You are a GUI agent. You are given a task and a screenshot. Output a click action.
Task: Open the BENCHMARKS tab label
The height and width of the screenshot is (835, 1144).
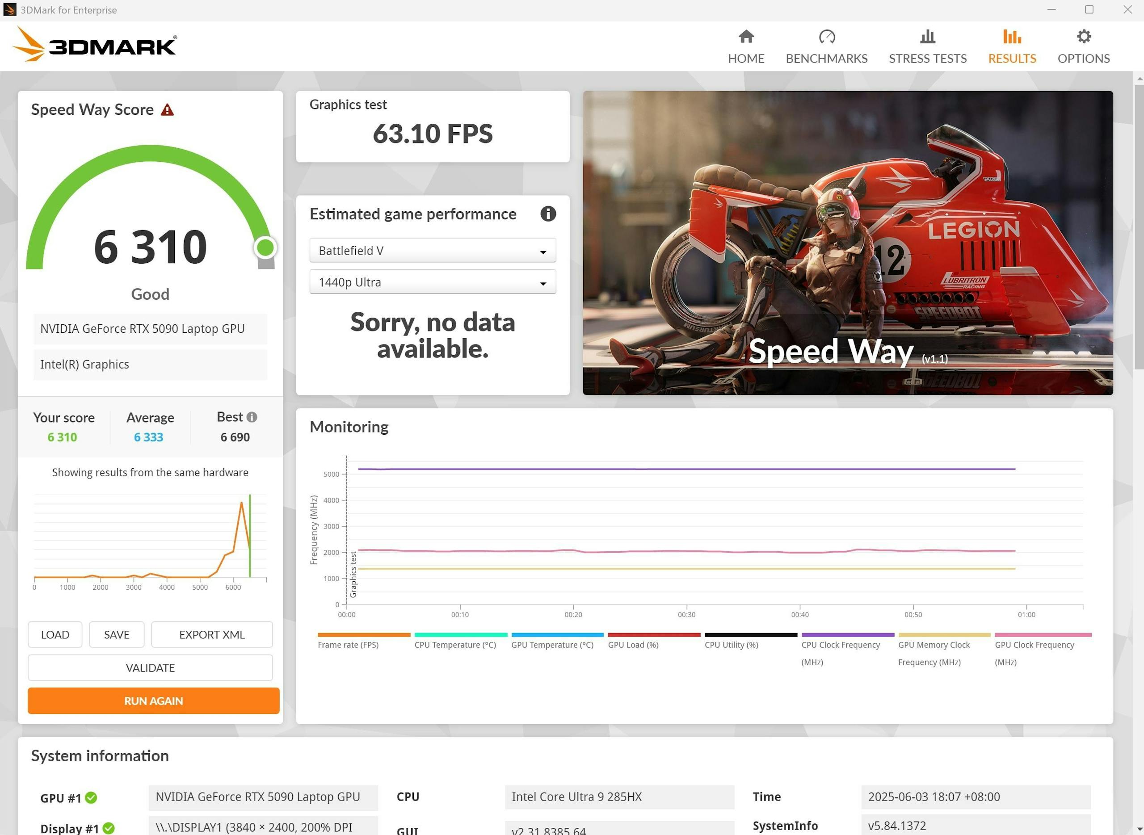(x=827, y=59)
